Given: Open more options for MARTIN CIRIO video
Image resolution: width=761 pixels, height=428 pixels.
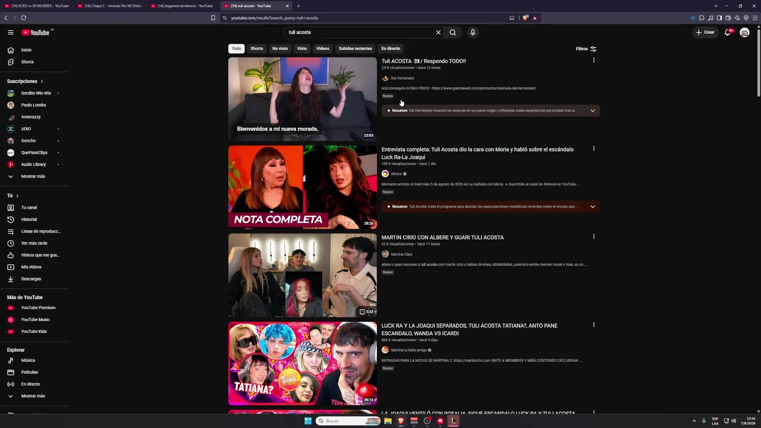Looking at the screenshot, I should tap(593, 237).
